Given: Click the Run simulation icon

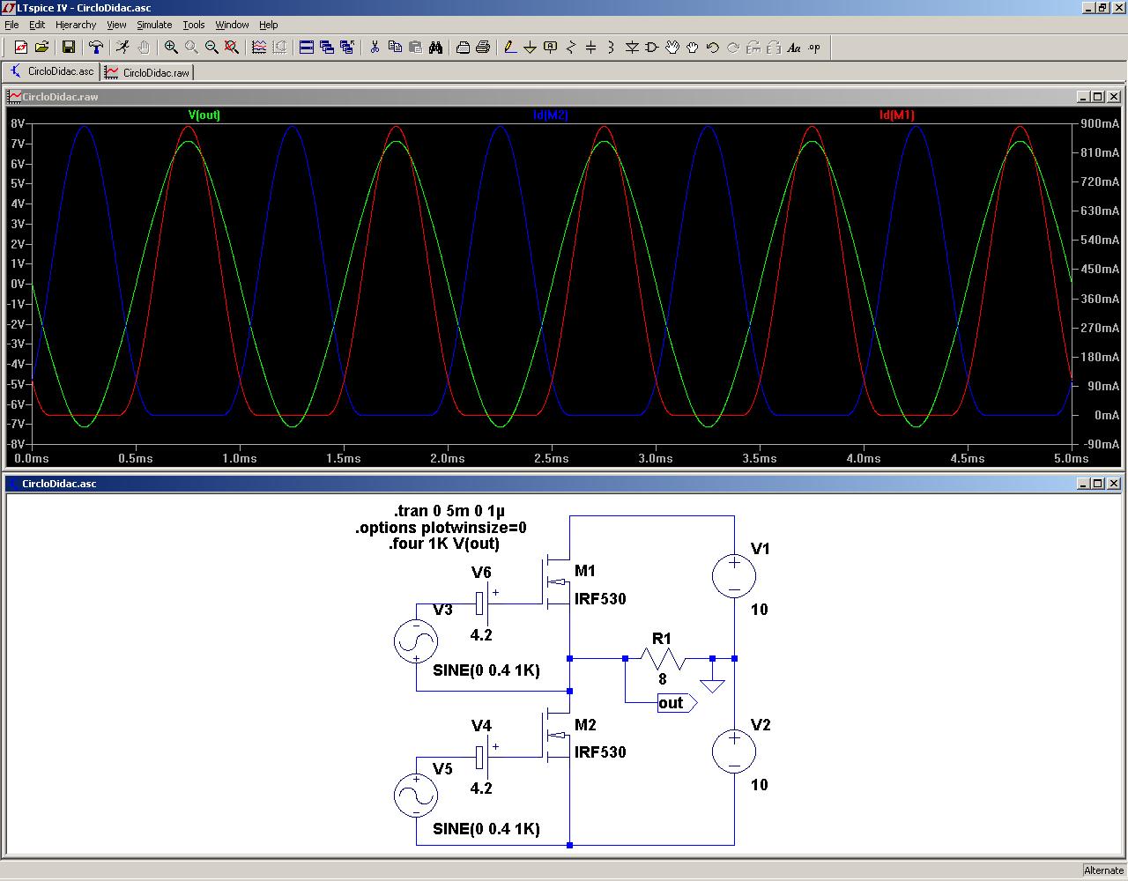Looking at the screenshot, I should click(x=122, y=48).
